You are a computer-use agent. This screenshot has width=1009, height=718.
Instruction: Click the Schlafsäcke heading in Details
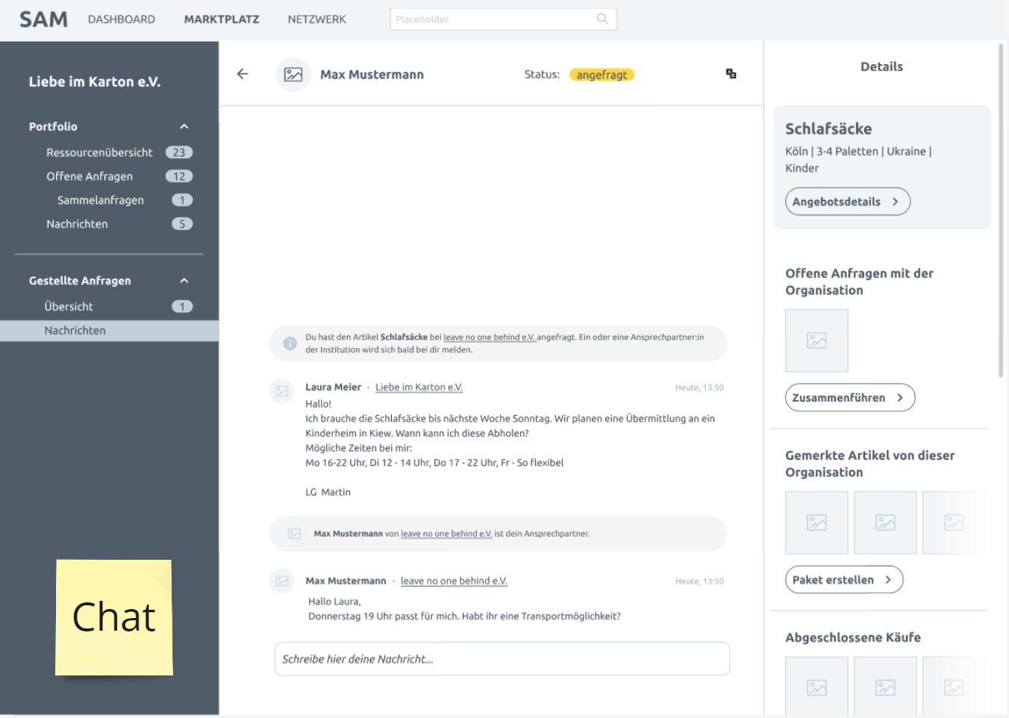828,128
